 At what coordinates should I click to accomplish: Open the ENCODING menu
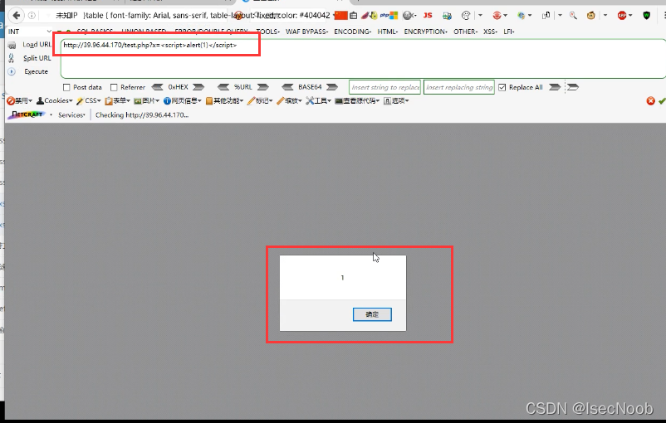353,32
